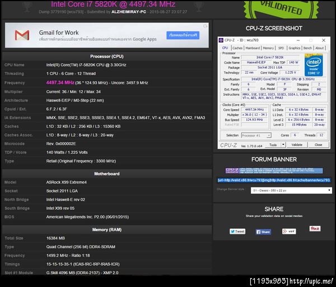Click the Google Plus share button
Image resolution: width=336 pixels, height=287 pixels.
(x=289, y=231)
